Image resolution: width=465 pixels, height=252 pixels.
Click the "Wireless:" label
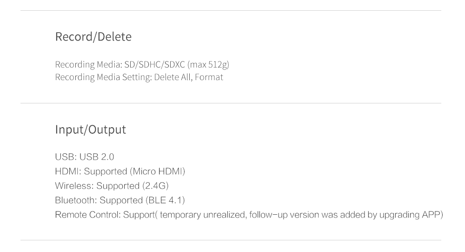[x=74, y=186]
